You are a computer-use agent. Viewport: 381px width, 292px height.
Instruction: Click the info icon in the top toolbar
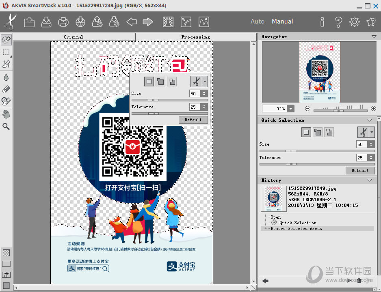coord(322,22)
